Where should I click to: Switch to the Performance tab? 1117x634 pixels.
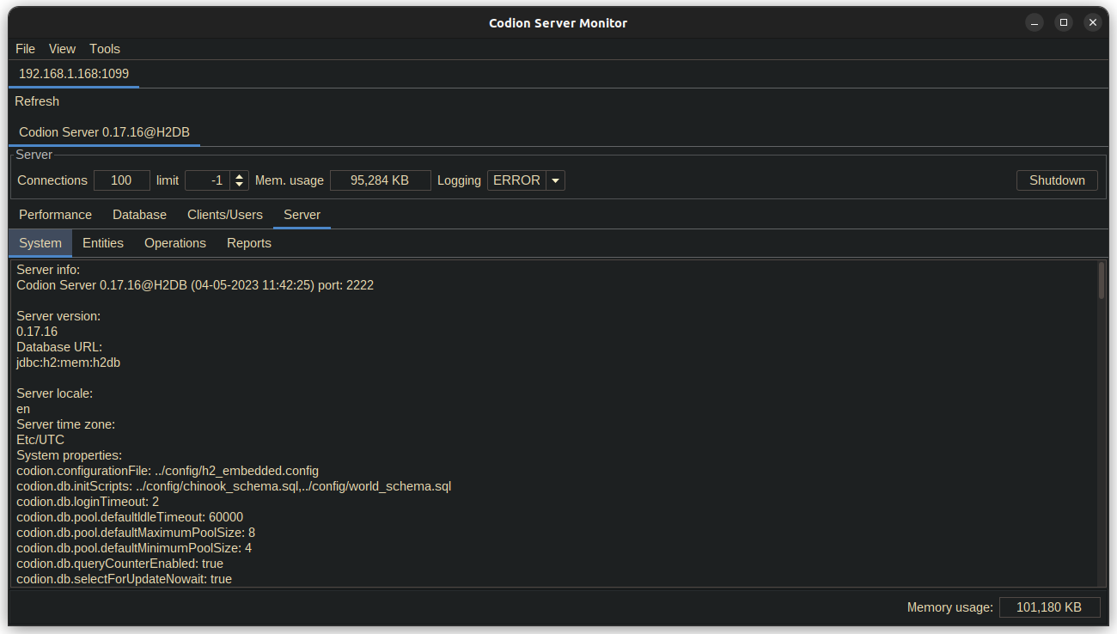[x=55, y=215]
